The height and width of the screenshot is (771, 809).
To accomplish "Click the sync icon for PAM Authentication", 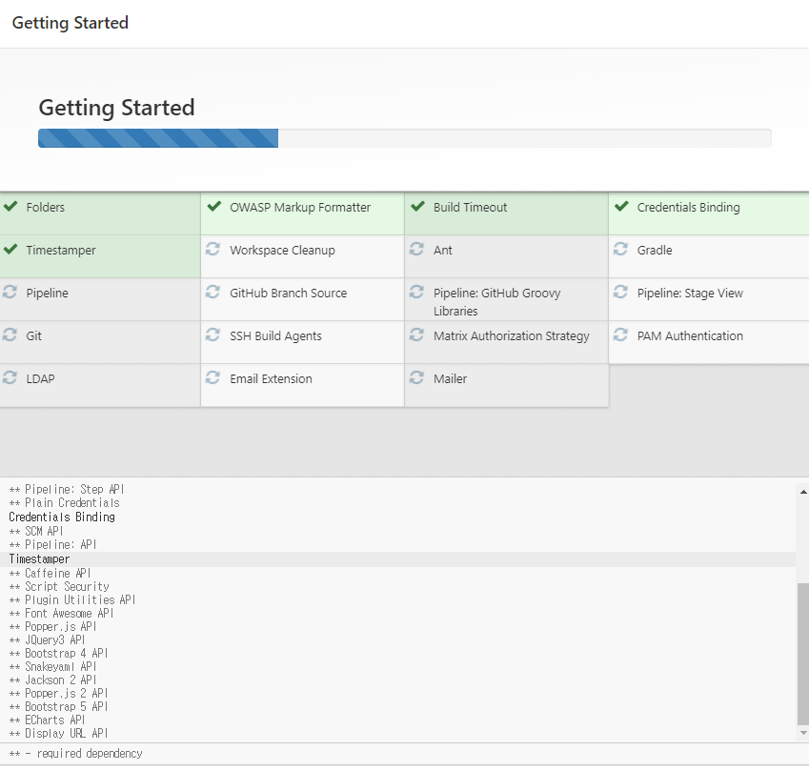I will (620, 335).
